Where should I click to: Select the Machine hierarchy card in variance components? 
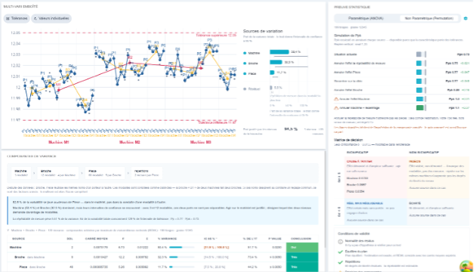[21, 173]
